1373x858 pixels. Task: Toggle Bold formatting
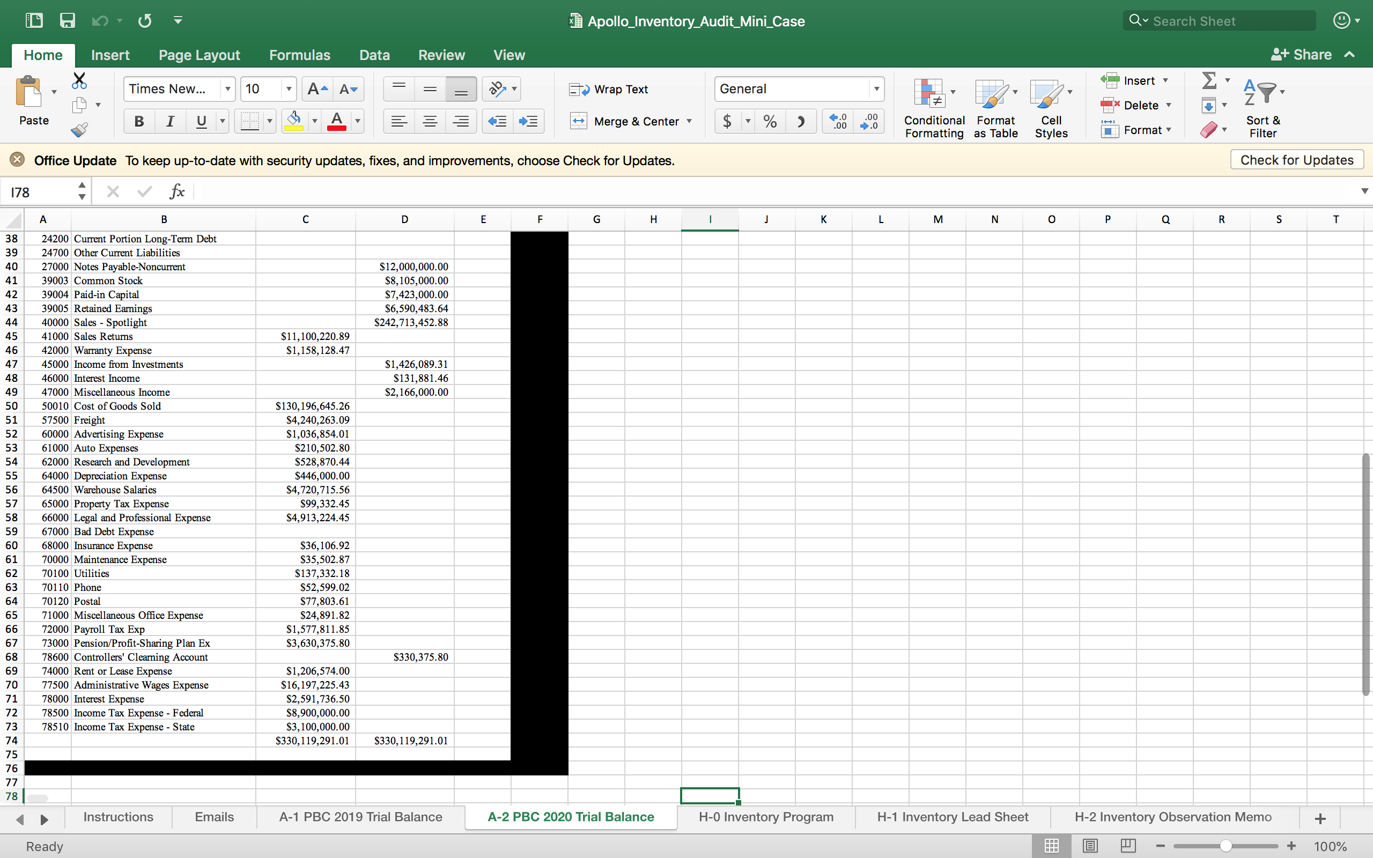pos(139,121)
